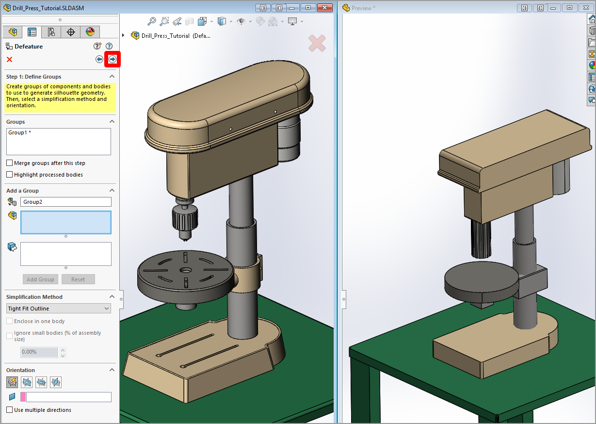Select the first Orientation direction icon
The height and width of the screenshot is (424, 596).
12,382
